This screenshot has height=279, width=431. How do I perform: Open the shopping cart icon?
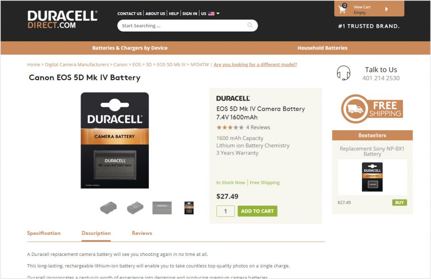(x=343, y=9)
